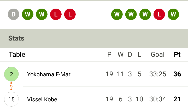Click Yokohama's 36 points value
The image size is (188, 111).
(x=177, y=74)
